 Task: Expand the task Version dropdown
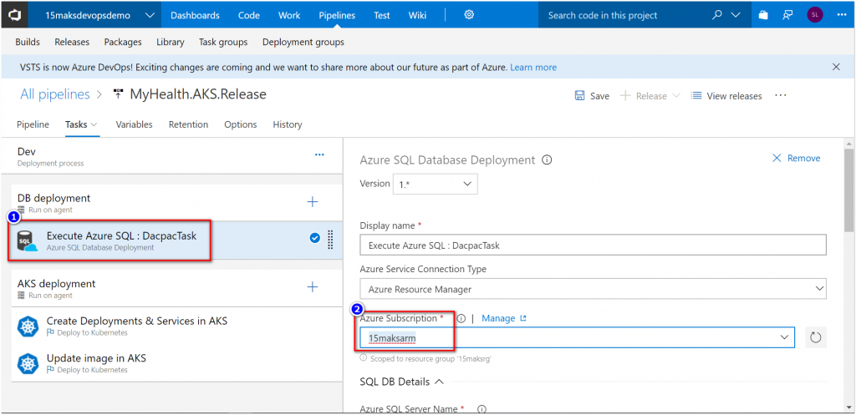(435, 184)
